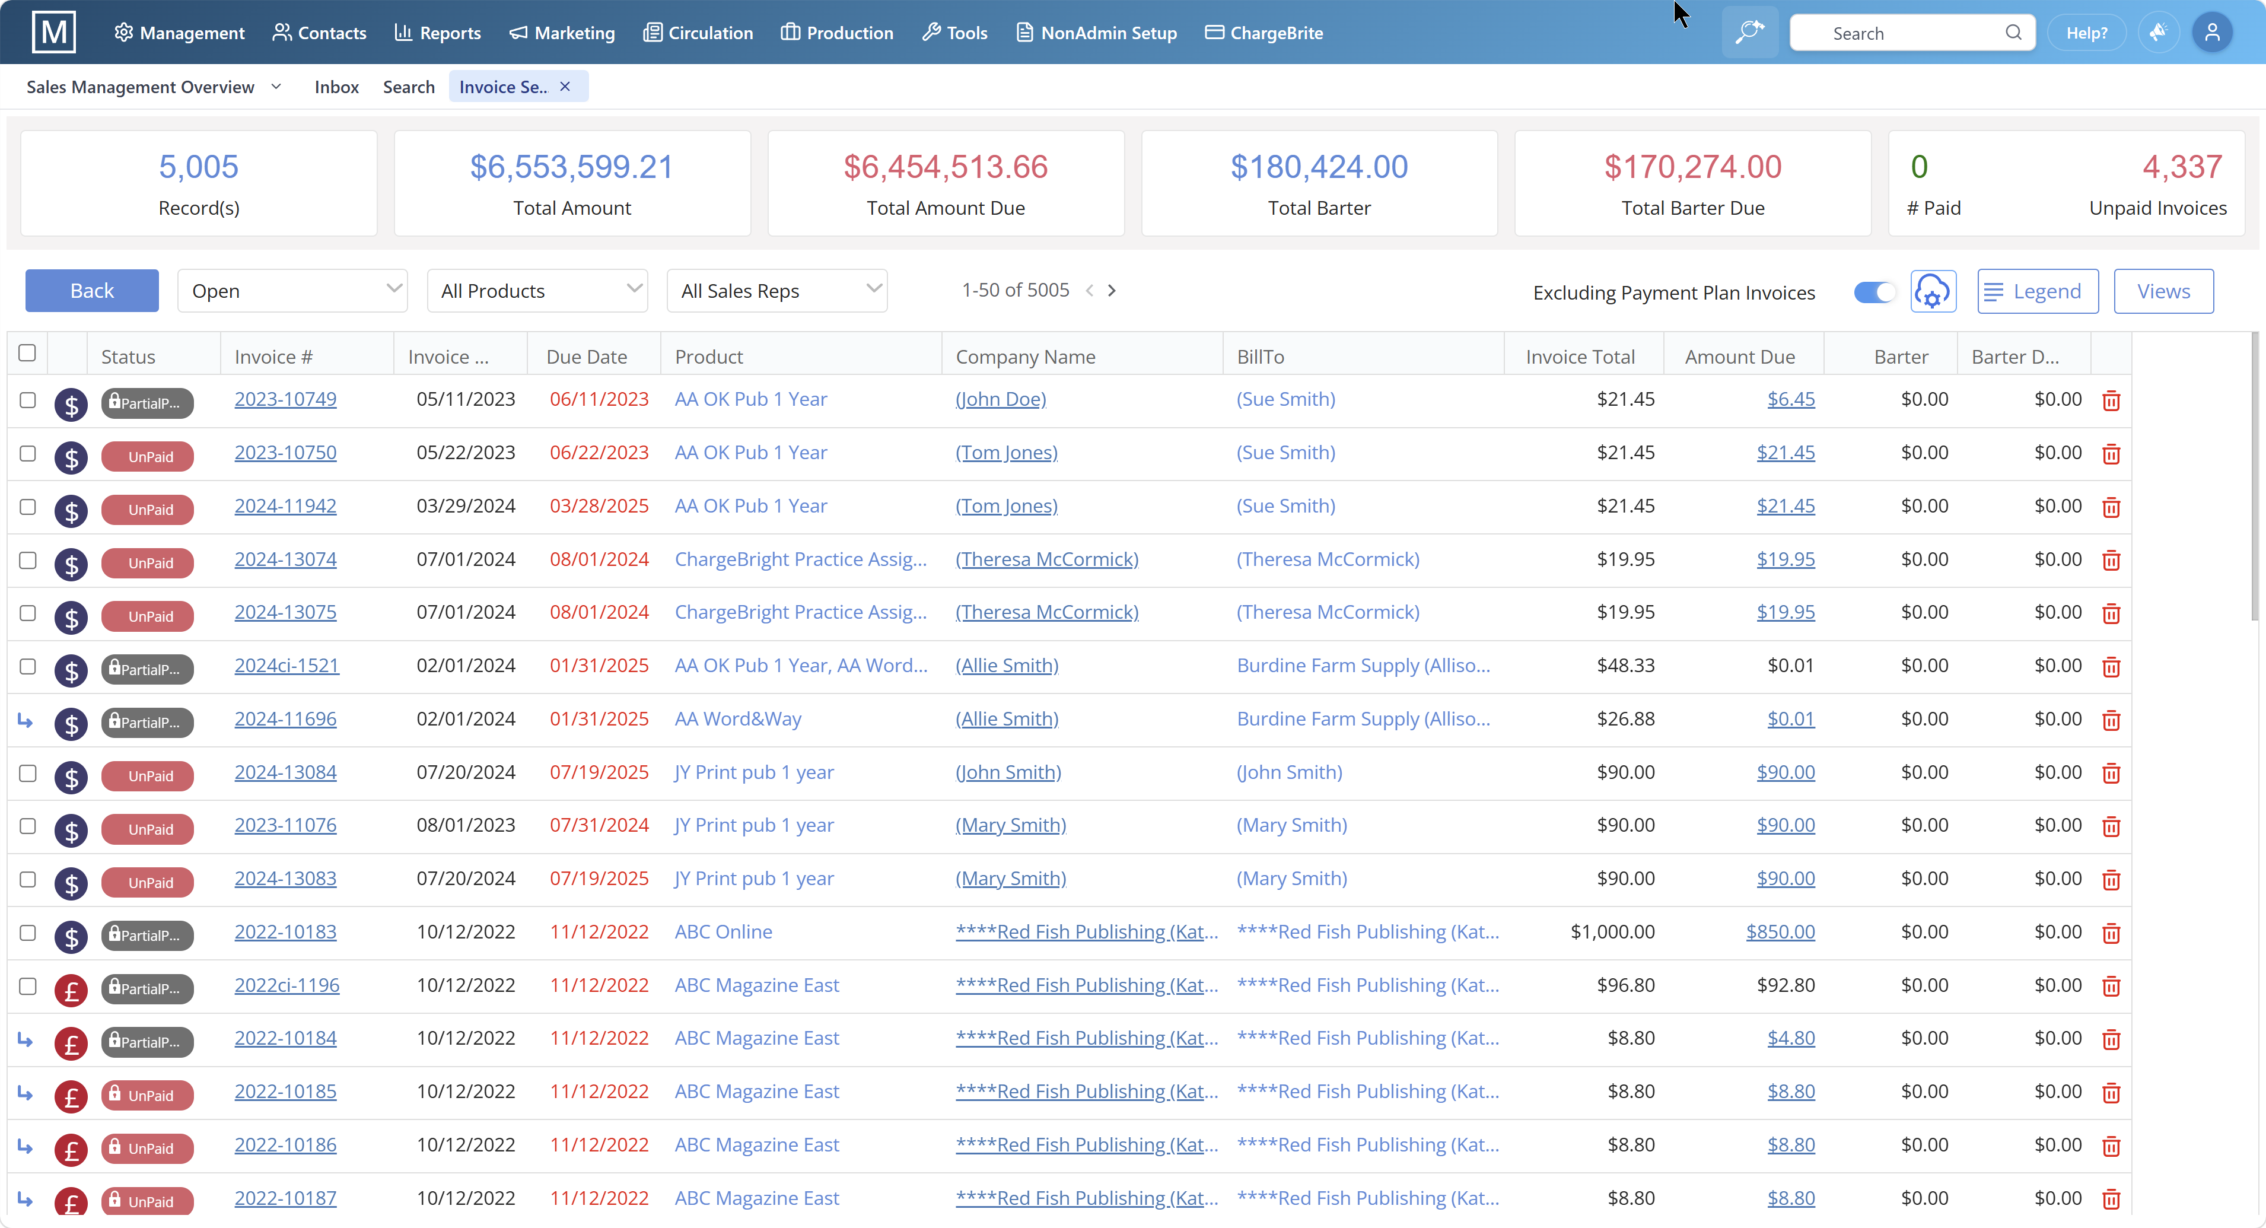The image size is (2266, 1228).
Task: Open invoice link 2024-13083
Action: point(285,878)
